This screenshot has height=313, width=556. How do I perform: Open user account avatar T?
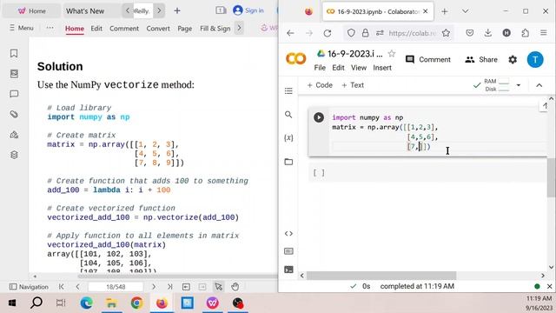coord(535,60)
